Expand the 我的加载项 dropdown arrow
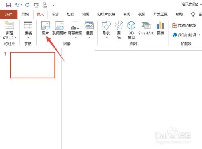 click(x=200, y=35)
